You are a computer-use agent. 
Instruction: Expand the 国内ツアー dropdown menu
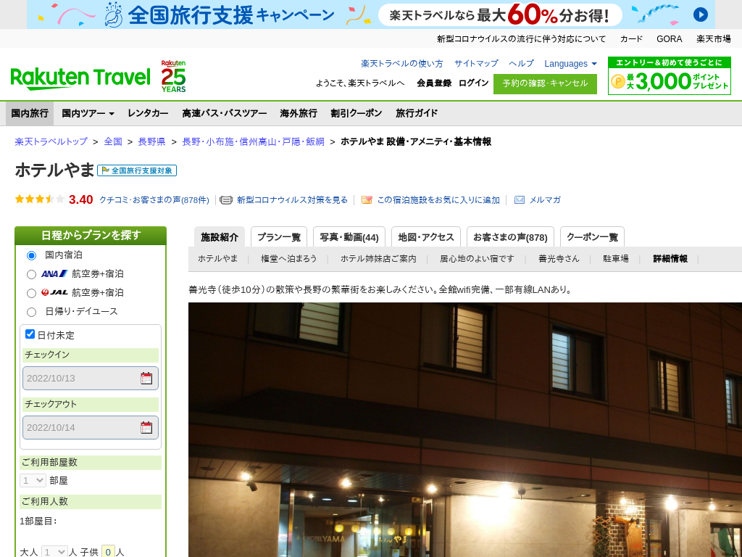(x=88, y=113)
